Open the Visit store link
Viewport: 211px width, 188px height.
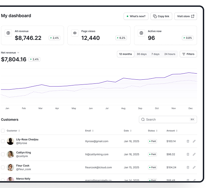coord(185,16)
